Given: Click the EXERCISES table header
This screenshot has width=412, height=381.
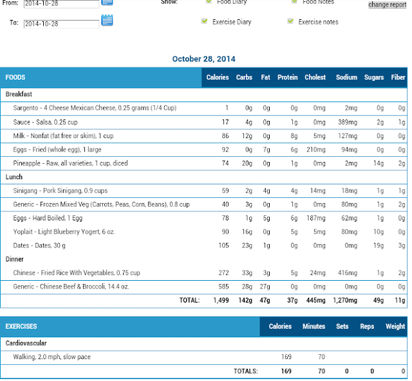Looking at the screenshot, I should [21, 326].
